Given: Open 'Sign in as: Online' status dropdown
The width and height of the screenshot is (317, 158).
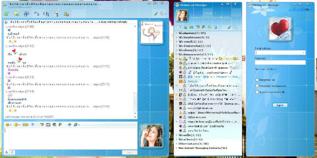Looking at the screenshot, I should pyautogui.click(x=272, y=69).
